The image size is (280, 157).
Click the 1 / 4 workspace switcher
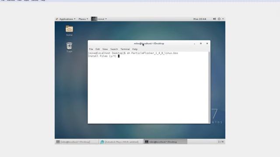pos(220,142)
